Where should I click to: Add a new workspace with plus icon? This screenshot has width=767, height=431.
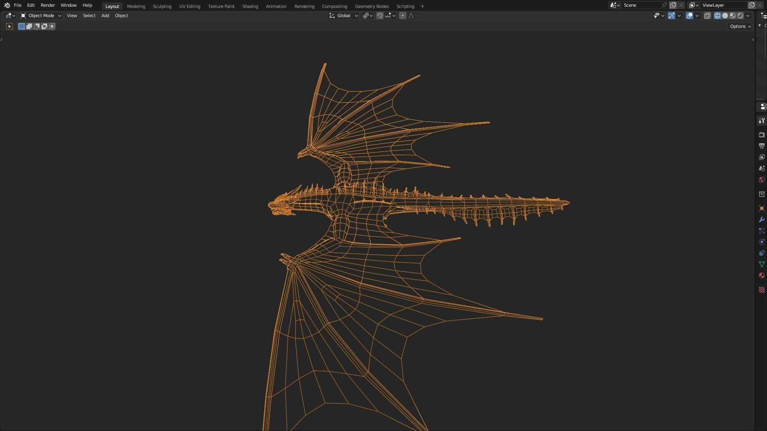pyautogui.click(x=422, y=6)
